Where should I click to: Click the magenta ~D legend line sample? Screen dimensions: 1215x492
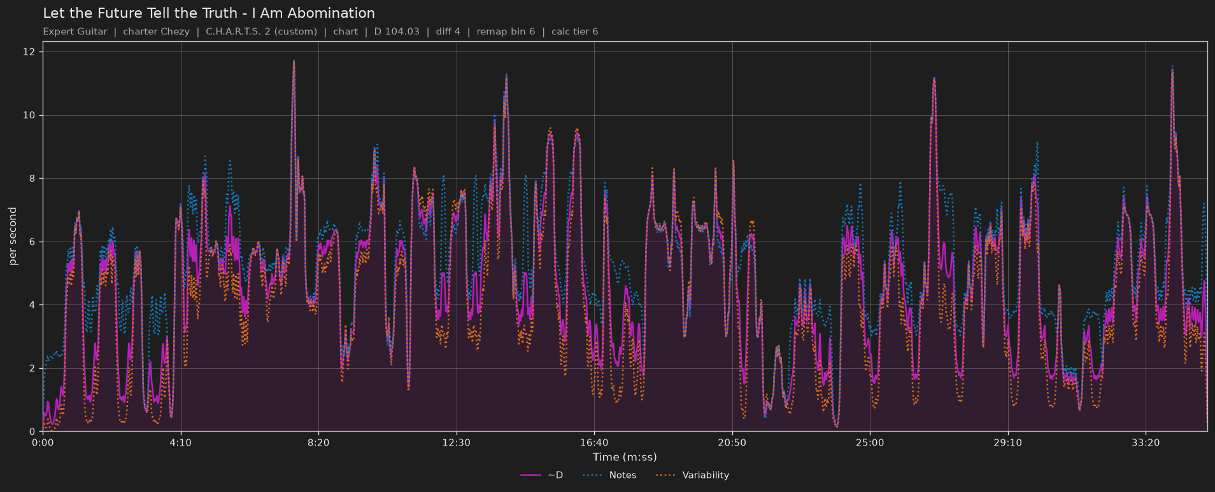pyautogui.click(x=530, y=475)
